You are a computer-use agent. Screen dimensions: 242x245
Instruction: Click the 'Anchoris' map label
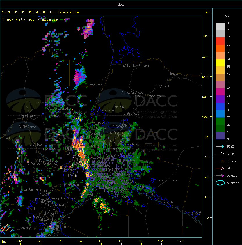click(68, 198)
